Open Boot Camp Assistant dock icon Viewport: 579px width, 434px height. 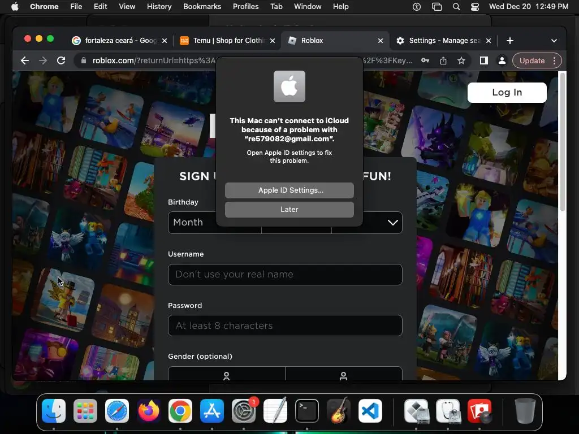coord(416,411)
